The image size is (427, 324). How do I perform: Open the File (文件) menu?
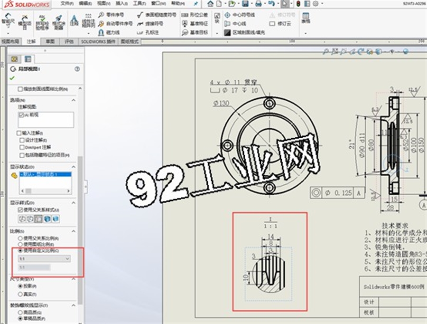pos(67,3)
